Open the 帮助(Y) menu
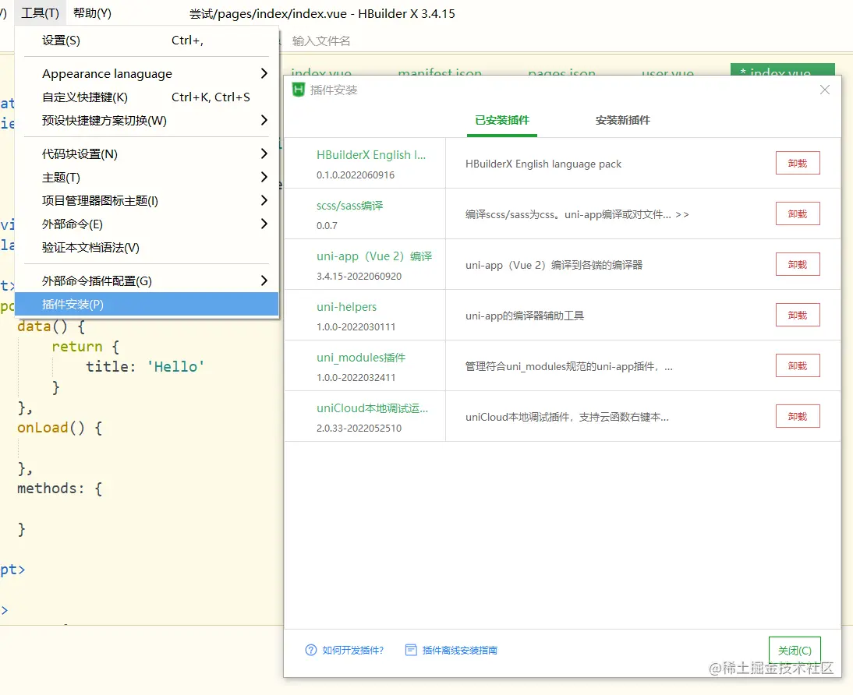 coord(92,13)
